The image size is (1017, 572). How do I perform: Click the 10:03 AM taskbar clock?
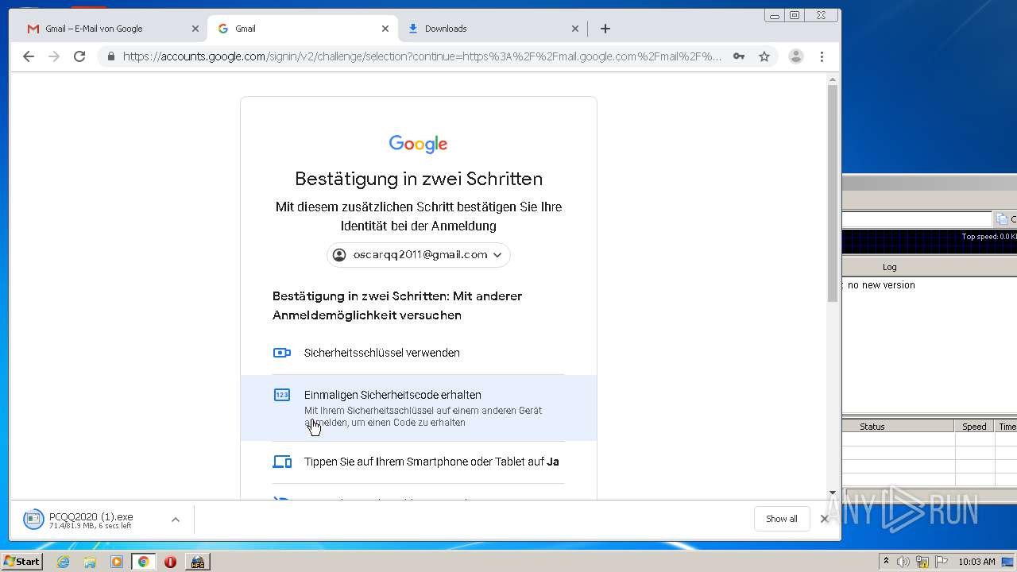(x=976, y=562)
